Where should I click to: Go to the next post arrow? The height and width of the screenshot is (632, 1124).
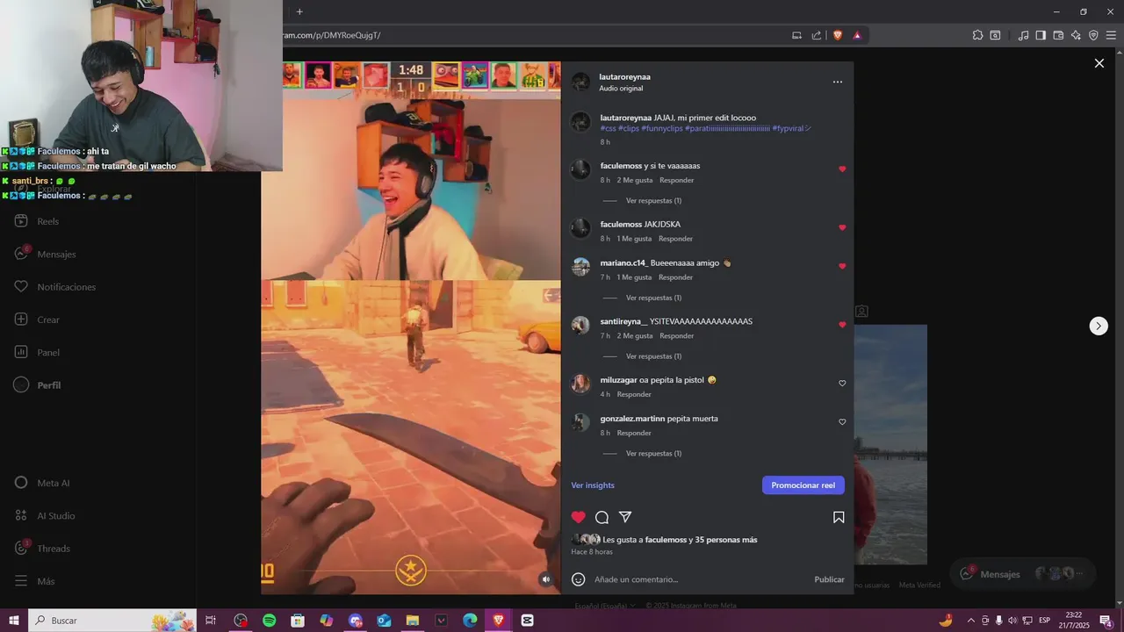tap(1099, 326)
